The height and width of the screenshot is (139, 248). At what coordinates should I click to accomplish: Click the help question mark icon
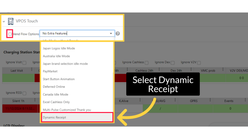[118, 33]
